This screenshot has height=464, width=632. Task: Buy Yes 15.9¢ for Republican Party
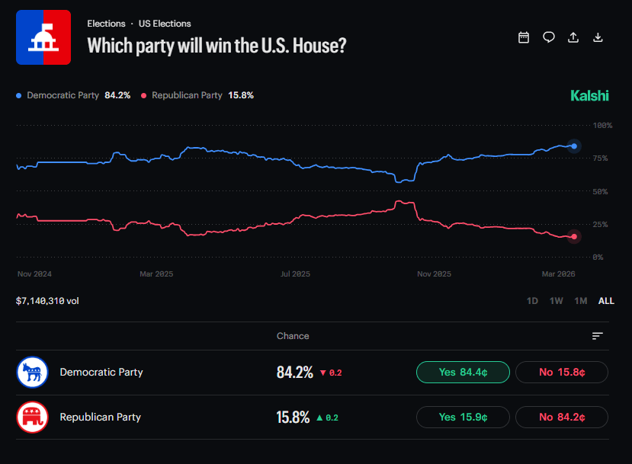(462, 417)
